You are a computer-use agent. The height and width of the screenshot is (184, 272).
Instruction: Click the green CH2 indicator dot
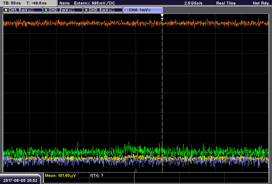tap(46, 10)
